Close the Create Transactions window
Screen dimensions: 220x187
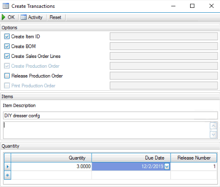point(211,6)
